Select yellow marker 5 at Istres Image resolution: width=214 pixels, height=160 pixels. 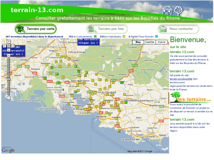pyautogui.click(x=72, y=96)
